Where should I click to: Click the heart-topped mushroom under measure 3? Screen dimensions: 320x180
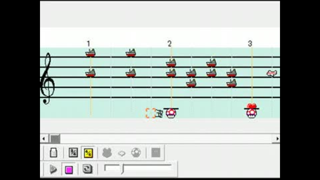pos(251,111)
